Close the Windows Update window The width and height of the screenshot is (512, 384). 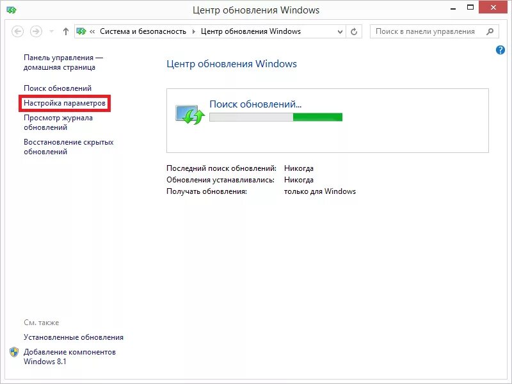[x=493, y=8]
